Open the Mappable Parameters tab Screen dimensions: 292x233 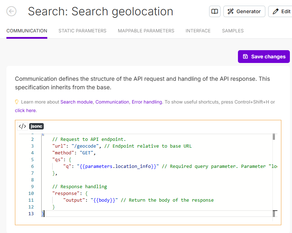click(x=146, y=31)
